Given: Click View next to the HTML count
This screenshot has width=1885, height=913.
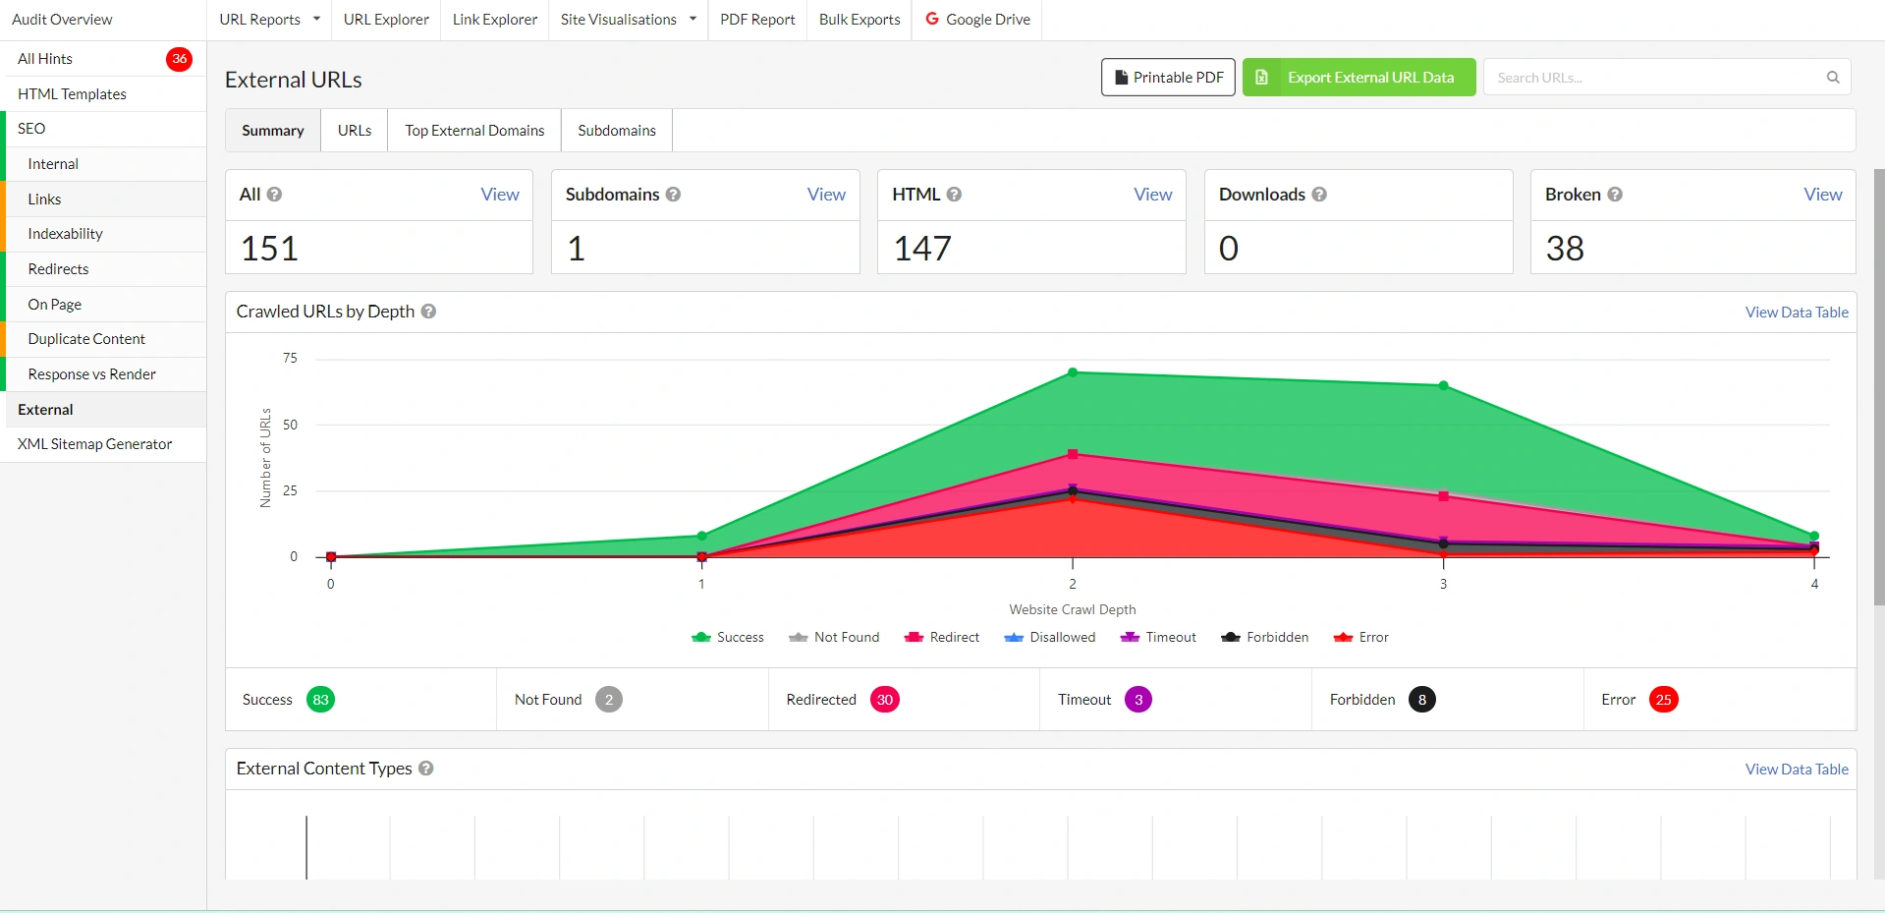Looking at the screenshot, I should tap(1152, 194).
